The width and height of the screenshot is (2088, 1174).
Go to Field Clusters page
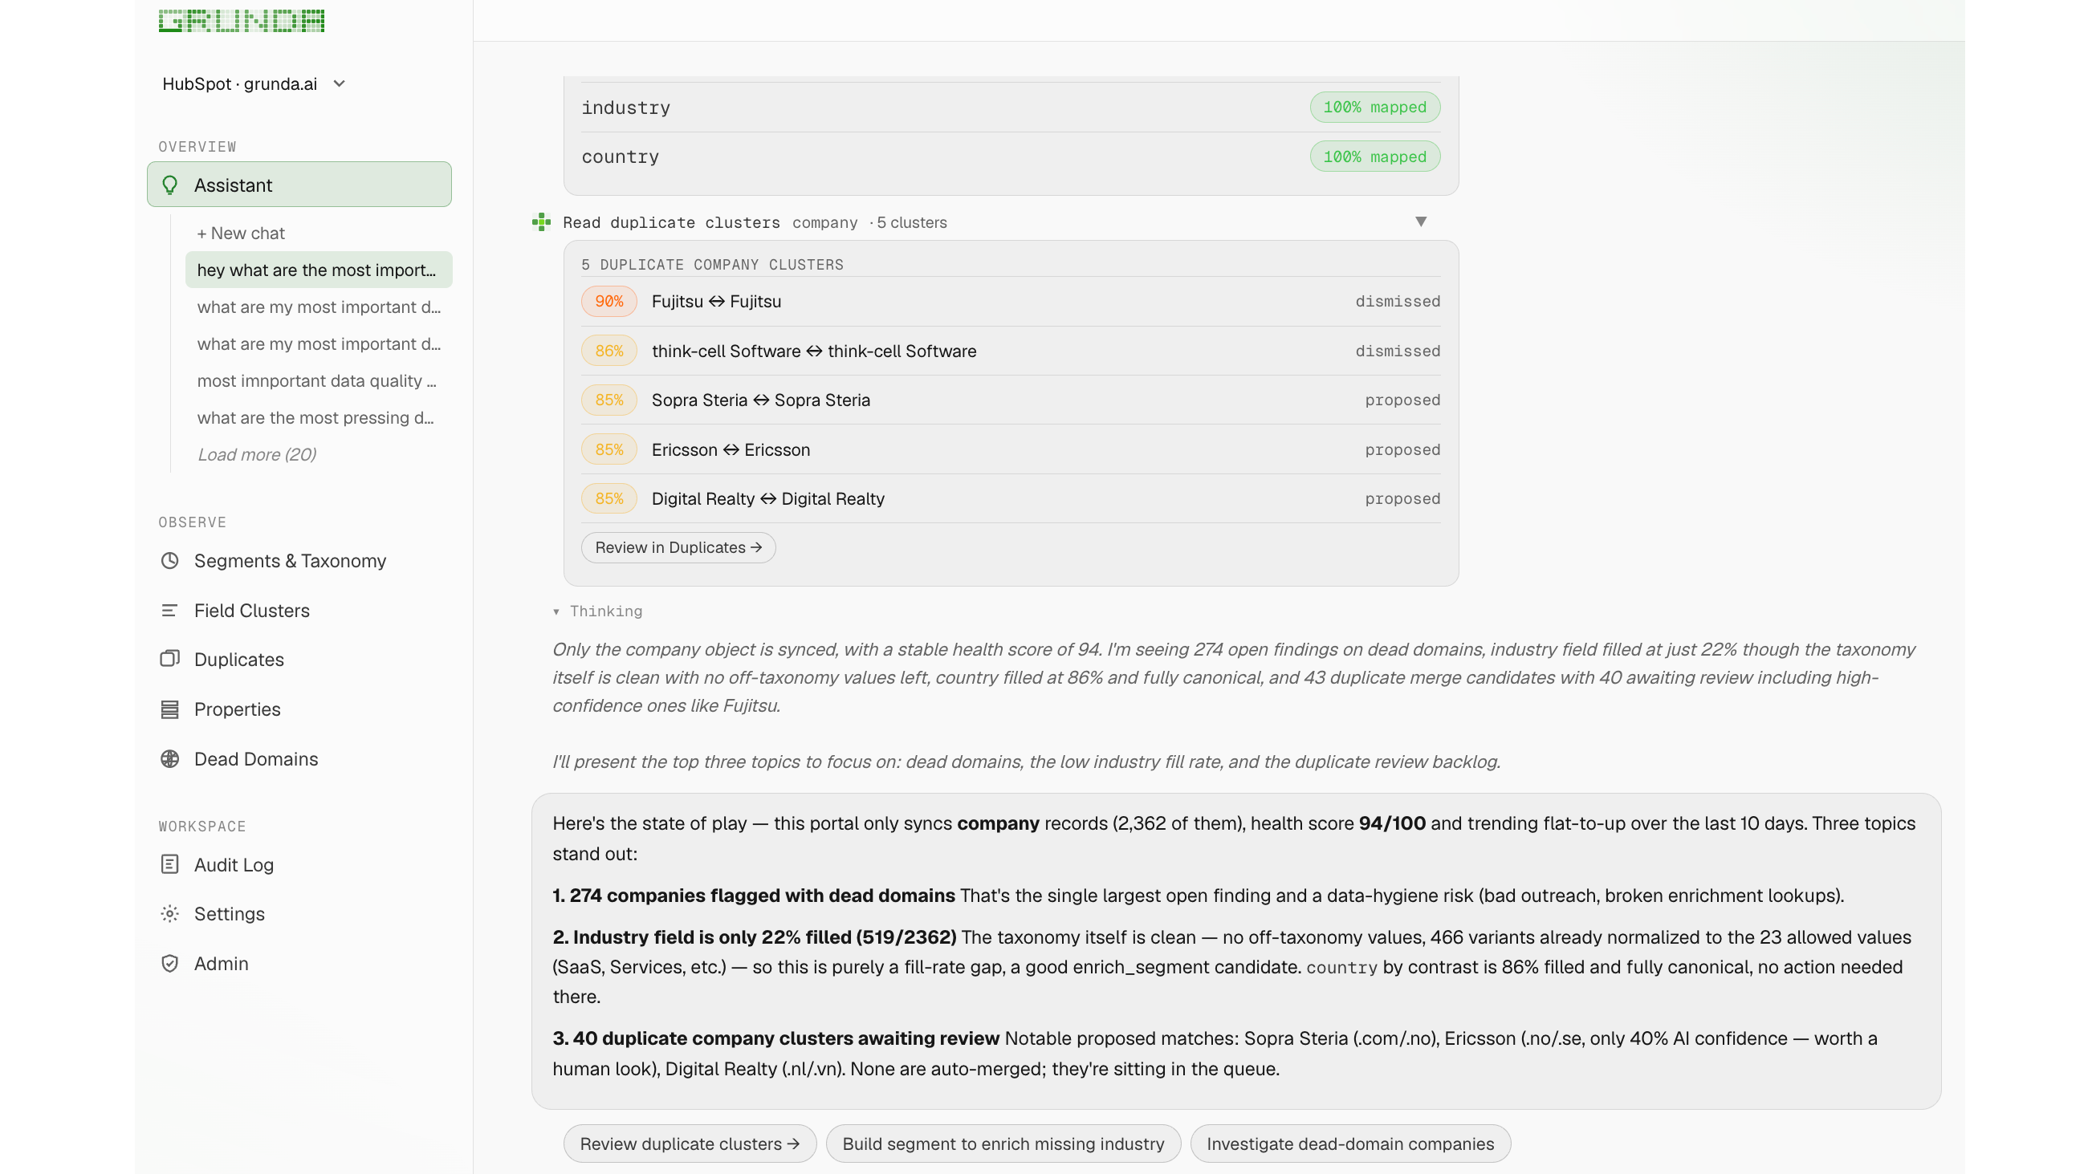click(299, 610)
